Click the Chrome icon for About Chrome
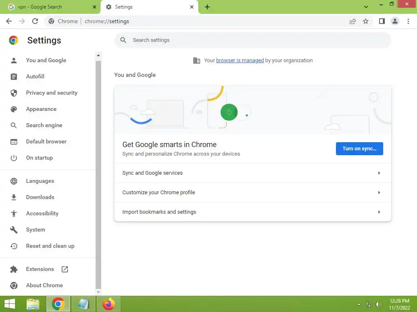This screenshot has height=312, width=417. 13,286
